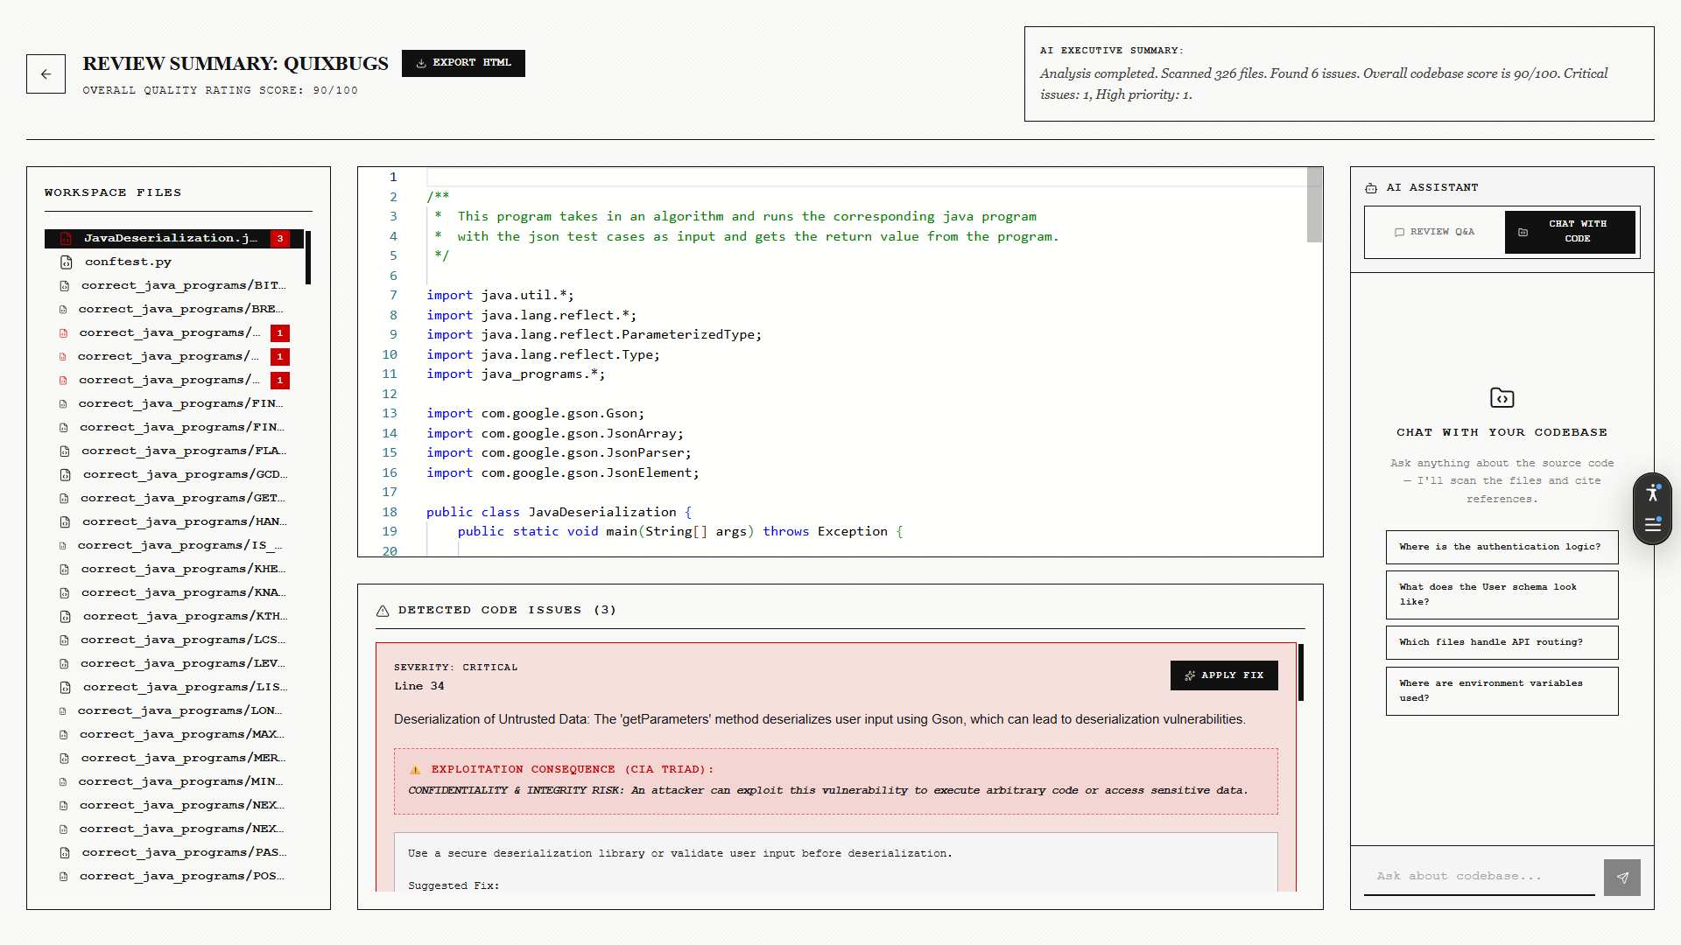1681x945 pixels.
Task: Open the list menu icon below accessibility
Action: (1652, 525)
